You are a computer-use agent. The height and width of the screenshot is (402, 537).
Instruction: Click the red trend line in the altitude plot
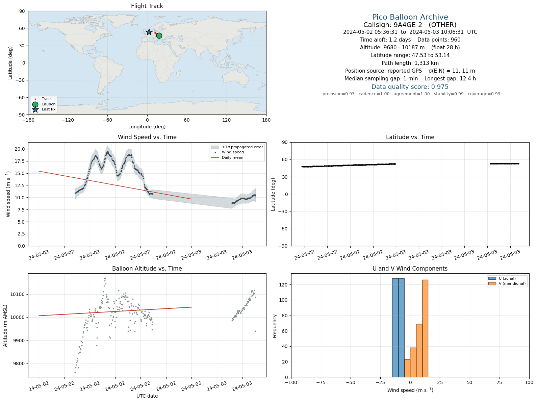[x=115, y=311]
